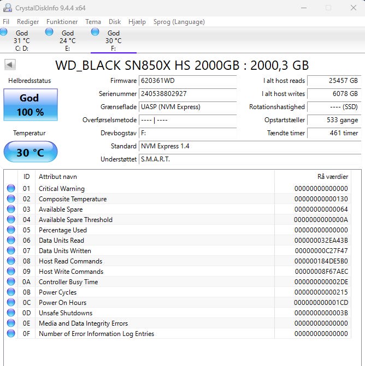This screenshot has width=365, height=366.
Task: Click the Serienummer field 240538802927
Action: pos(188,94)
